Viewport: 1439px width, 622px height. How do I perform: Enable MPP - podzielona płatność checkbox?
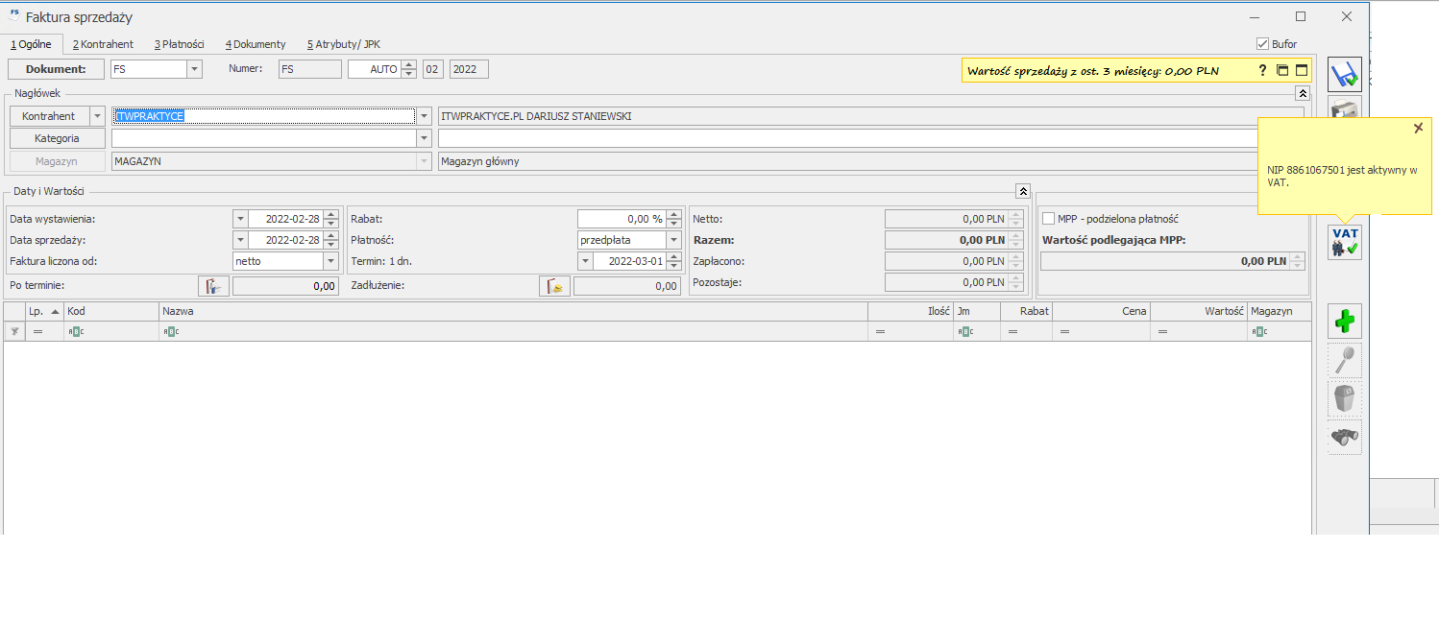(1049, 219)
